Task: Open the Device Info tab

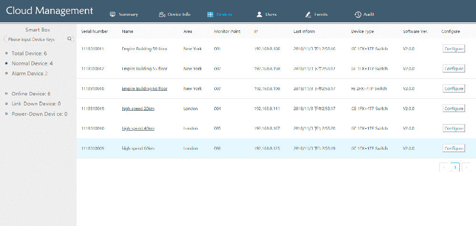Action: 175,14
